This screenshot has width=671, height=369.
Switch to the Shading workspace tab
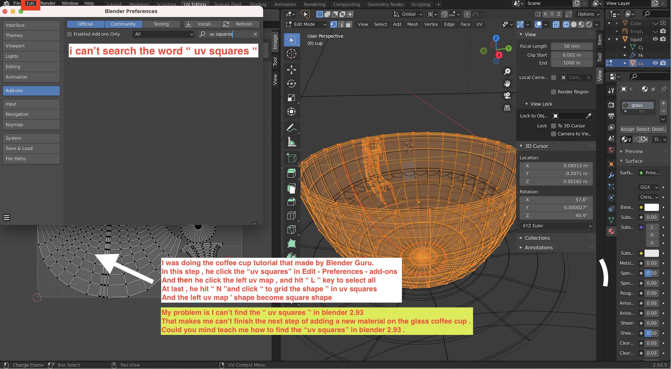point(257,4)
